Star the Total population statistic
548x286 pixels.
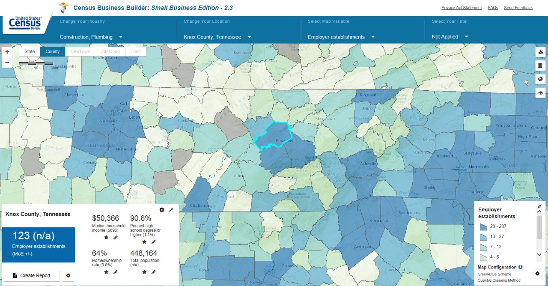coord(144,272)
